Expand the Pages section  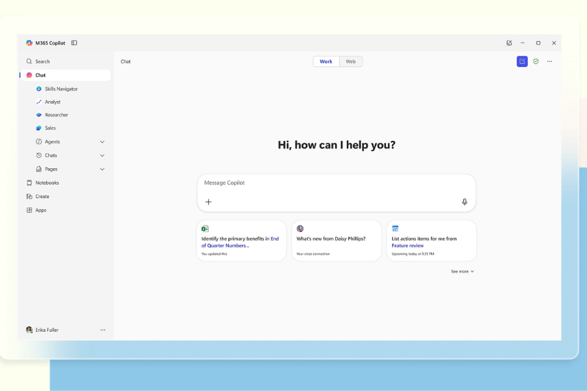(x=102, y=169)
